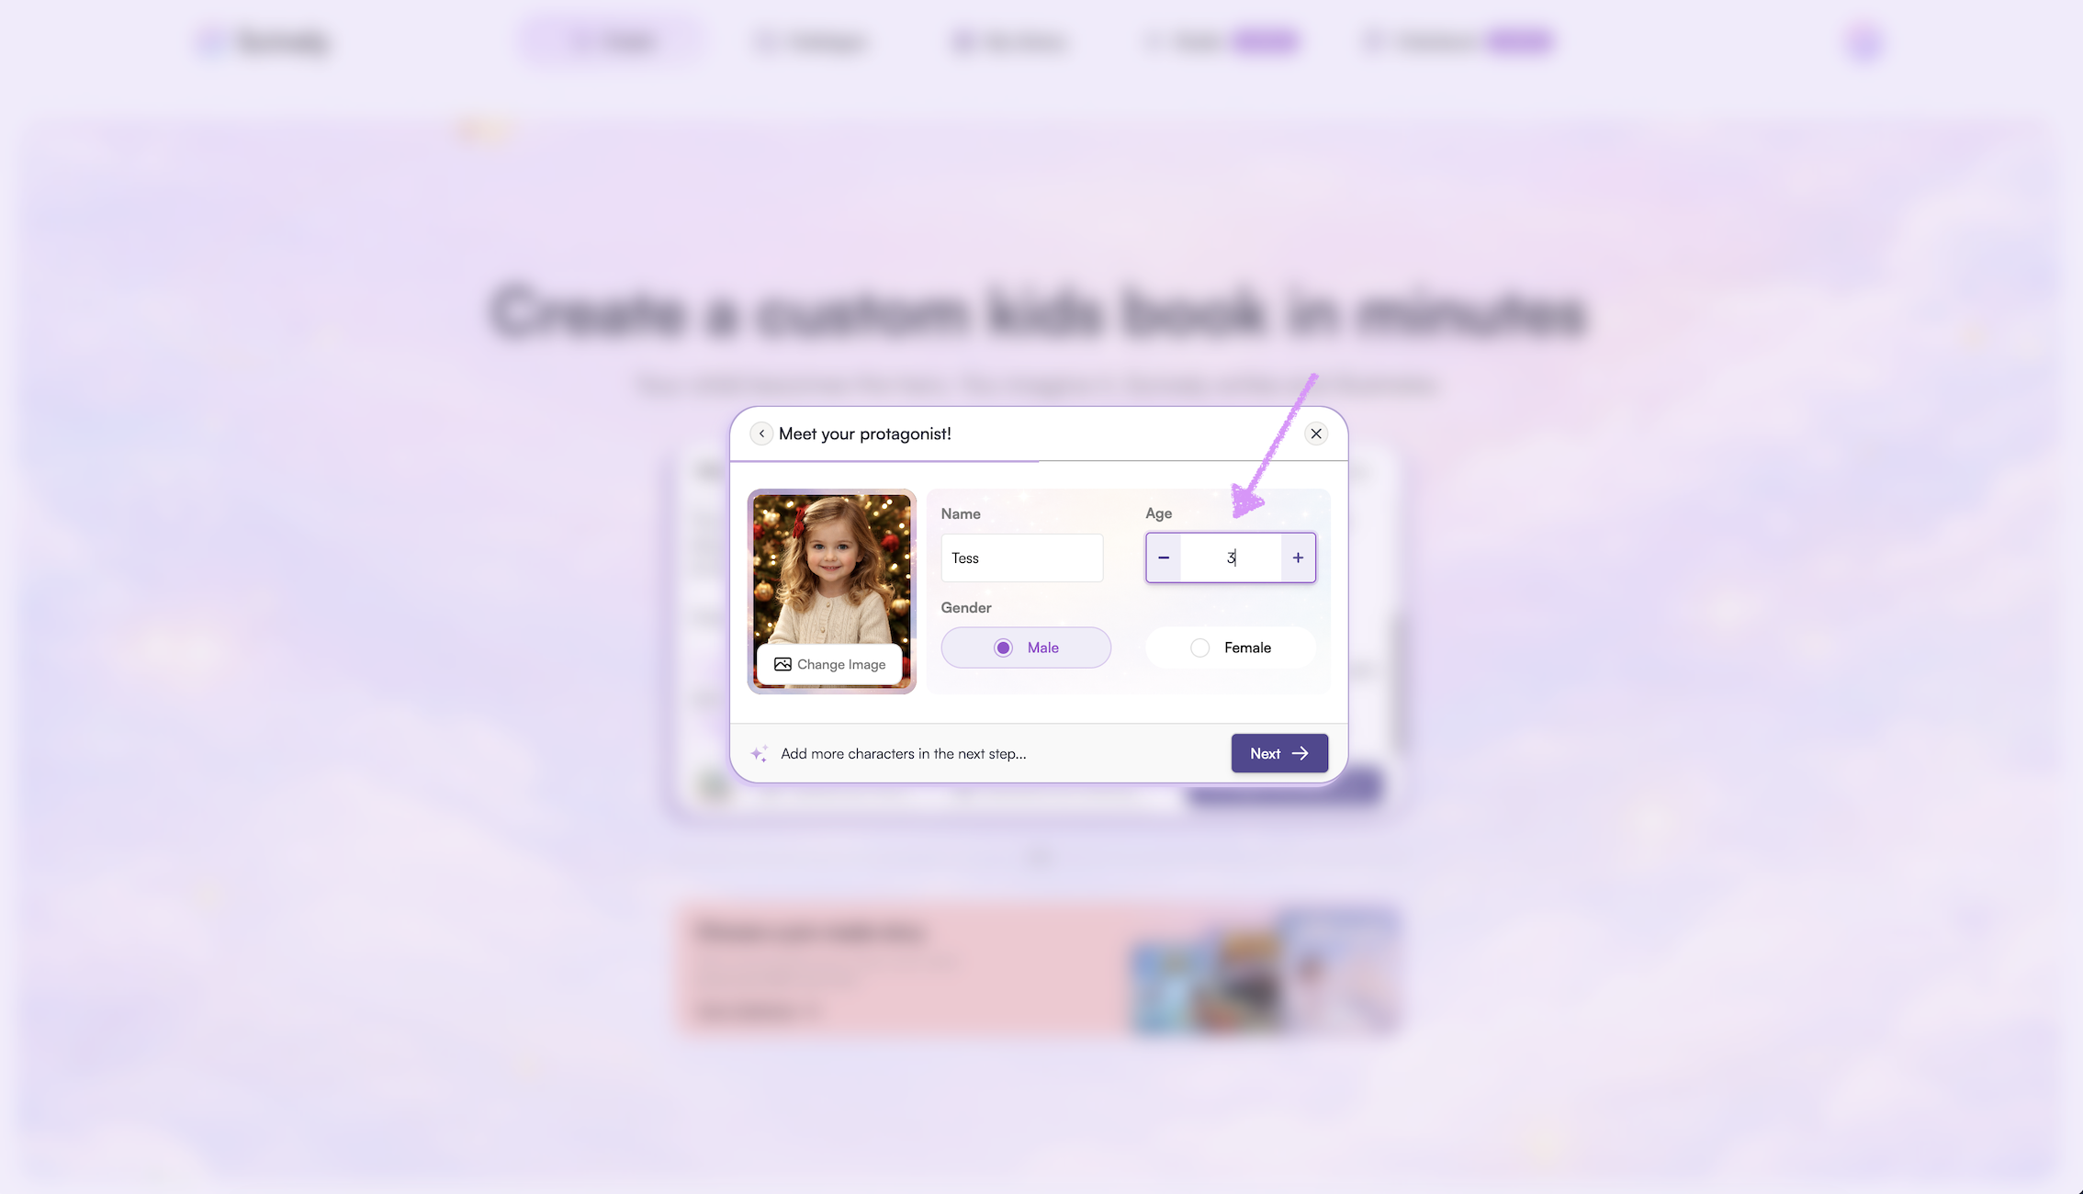Focus the Name field containing Tess

[1022, 558]
